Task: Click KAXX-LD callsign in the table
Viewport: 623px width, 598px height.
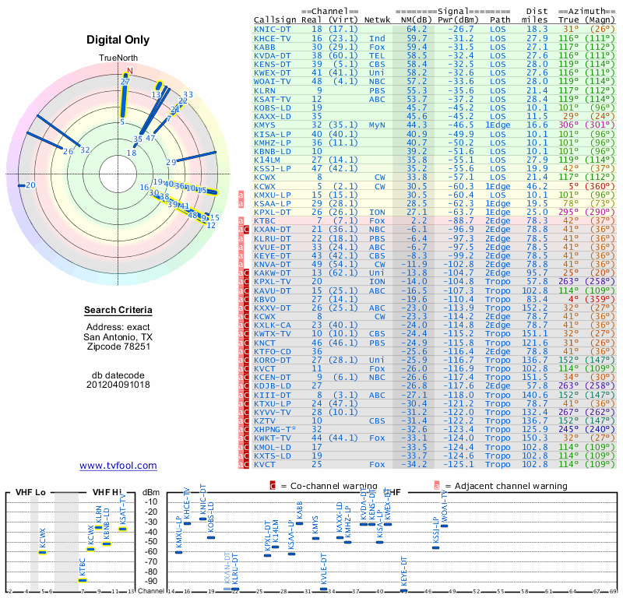Action: (x=273, y=117)
